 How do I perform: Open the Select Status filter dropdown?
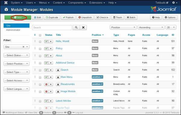tap(17, 55)
